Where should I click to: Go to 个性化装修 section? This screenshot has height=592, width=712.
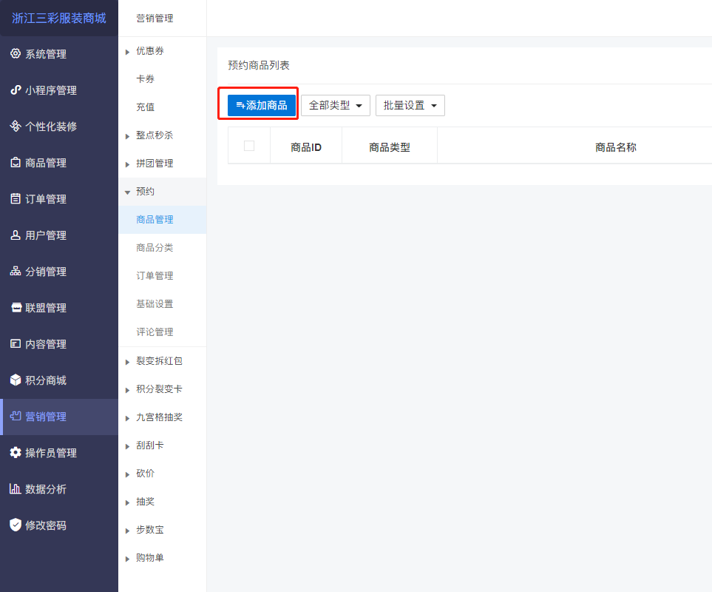[59, 127]
